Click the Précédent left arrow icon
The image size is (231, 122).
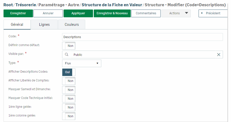pos(202,13)
